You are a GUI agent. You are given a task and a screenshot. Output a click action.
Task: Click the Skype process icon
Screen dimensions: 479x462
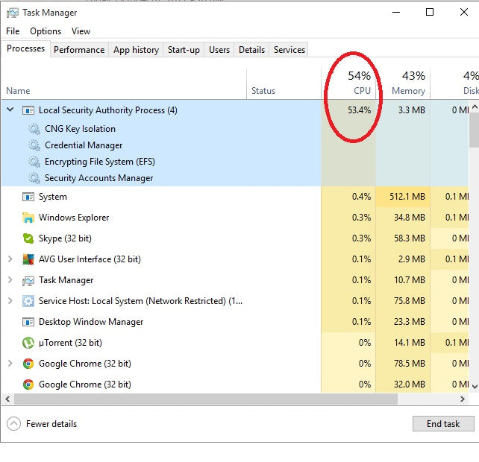tap(28, 238)
